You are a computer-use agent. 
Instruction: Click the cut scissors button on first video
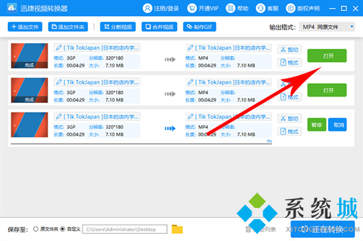289,50
